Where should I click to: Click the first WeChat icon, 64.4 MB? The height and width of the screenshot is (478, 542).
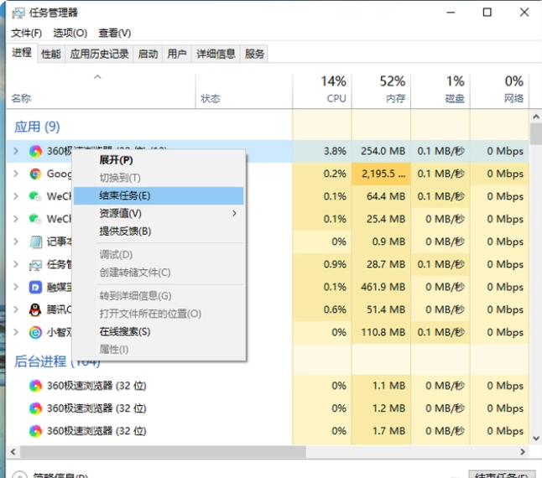35,196
